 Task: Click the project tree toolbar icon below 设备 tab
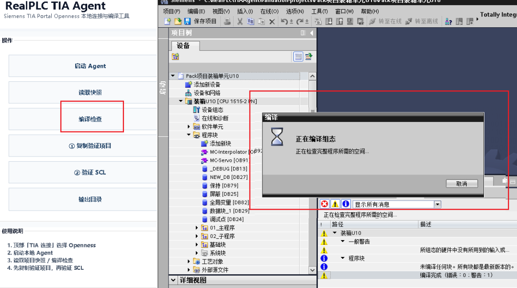point(175,56)
